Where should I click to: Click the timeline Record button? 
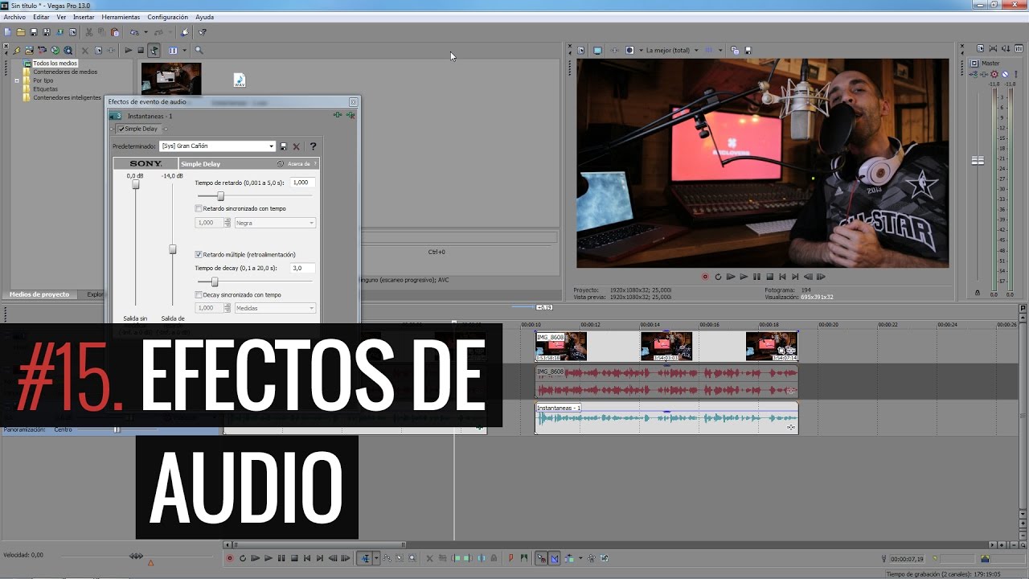230,558
